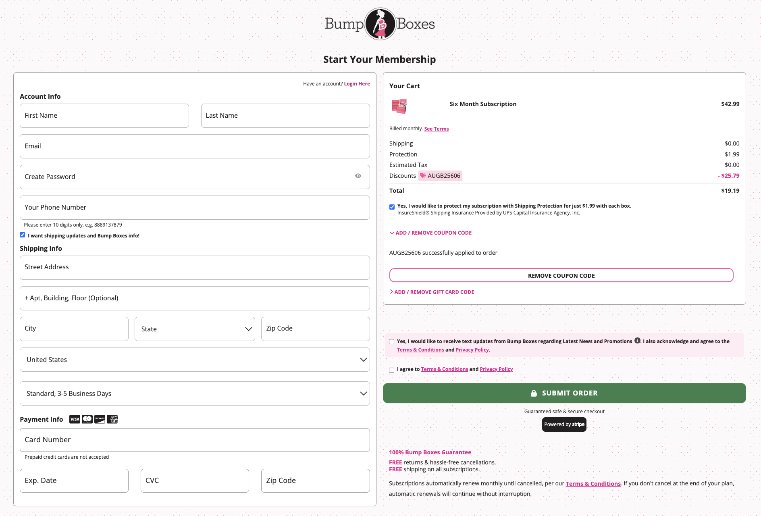761x516 pixels.
Task: Click the Street Address field
Action: coord(195,268)
